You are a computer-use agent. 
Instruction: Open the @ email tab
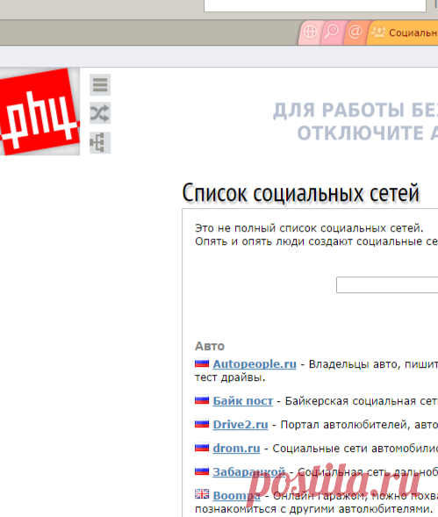tap(355, 32)
